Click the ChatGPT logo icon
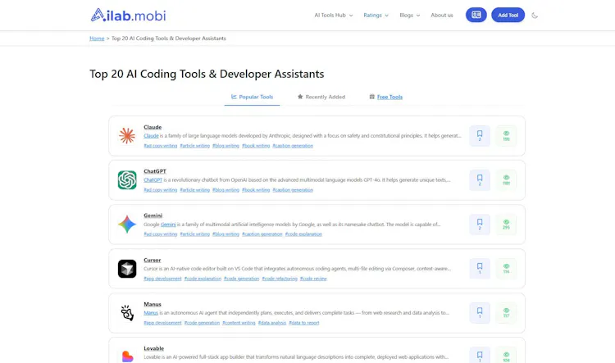Screen dimensions: 615x363 tap(127, 180)
